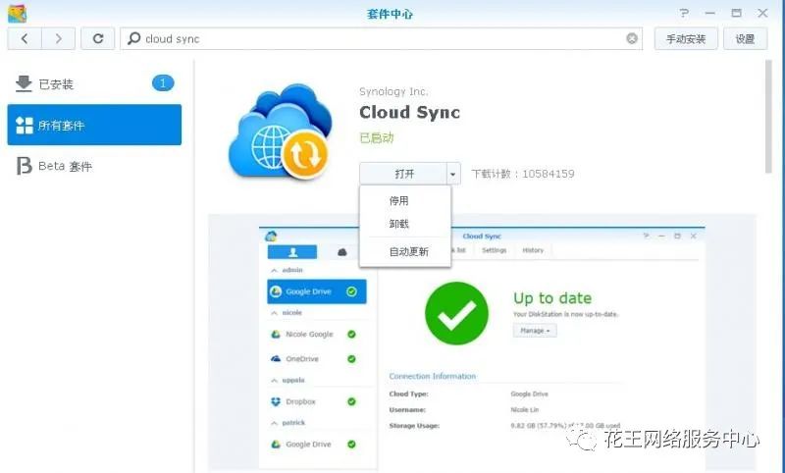Click the Package Center app icon in title bar
Image resolution: width=785 pixels, height=473 pixels.
[17, 14]
